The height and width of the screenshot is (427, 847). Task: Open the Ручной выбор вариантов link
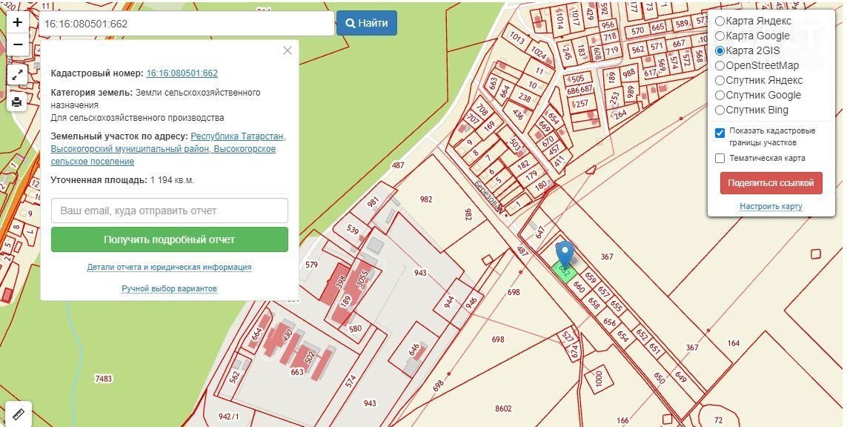[x=169, y=288]
